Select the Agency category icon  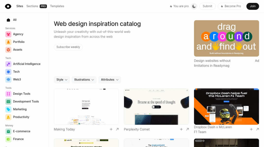tap(9, 34)
